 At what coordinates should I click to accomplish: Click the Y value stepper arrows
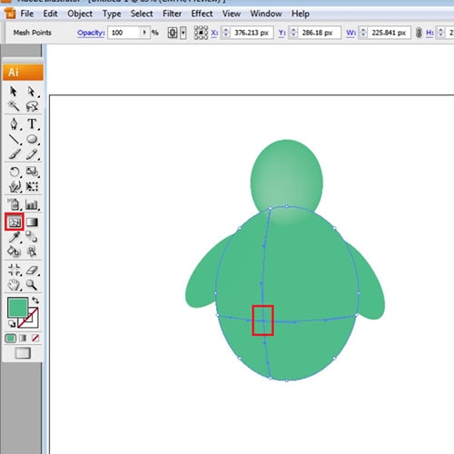click(293, 33)
